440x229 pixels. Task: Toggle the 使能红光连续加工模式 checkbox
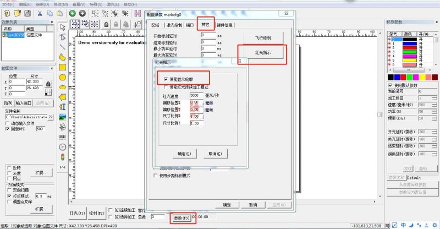pyautogui.click(x=166, y=87)
